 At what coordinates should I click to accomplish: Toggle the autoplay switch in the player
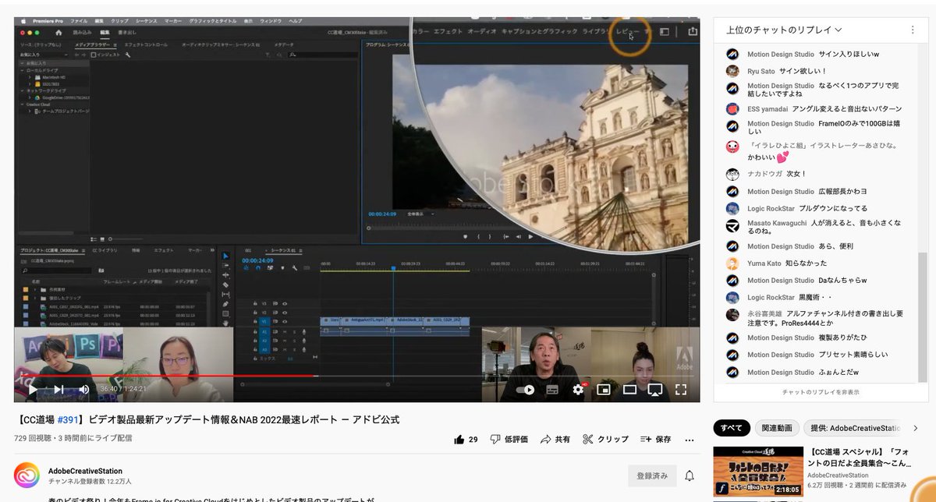(x=526, y=389)
